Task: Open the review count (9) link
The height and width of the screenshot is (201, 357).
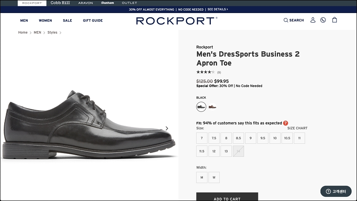Action: (219, 72)
